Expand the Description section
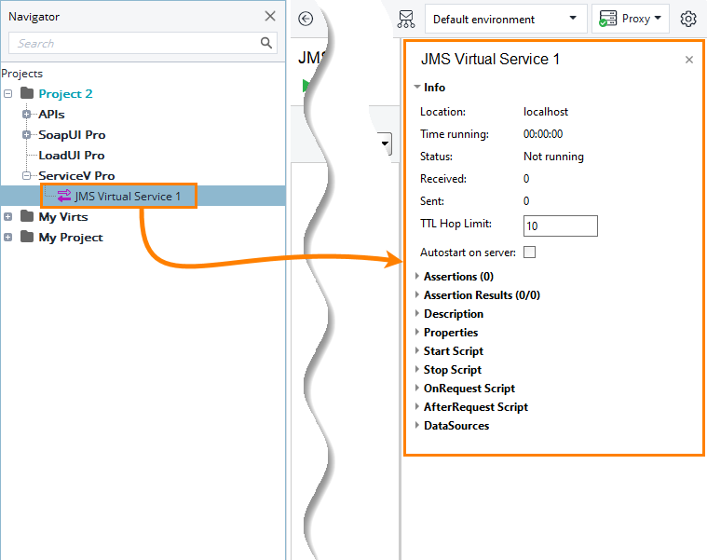The width and height of the screenshot is (707, 560). click(x=417, y=313)
